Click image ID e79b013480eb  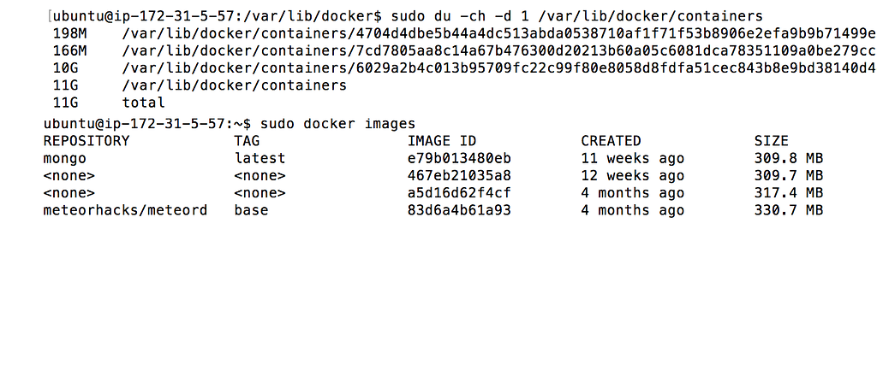(459, 158)
